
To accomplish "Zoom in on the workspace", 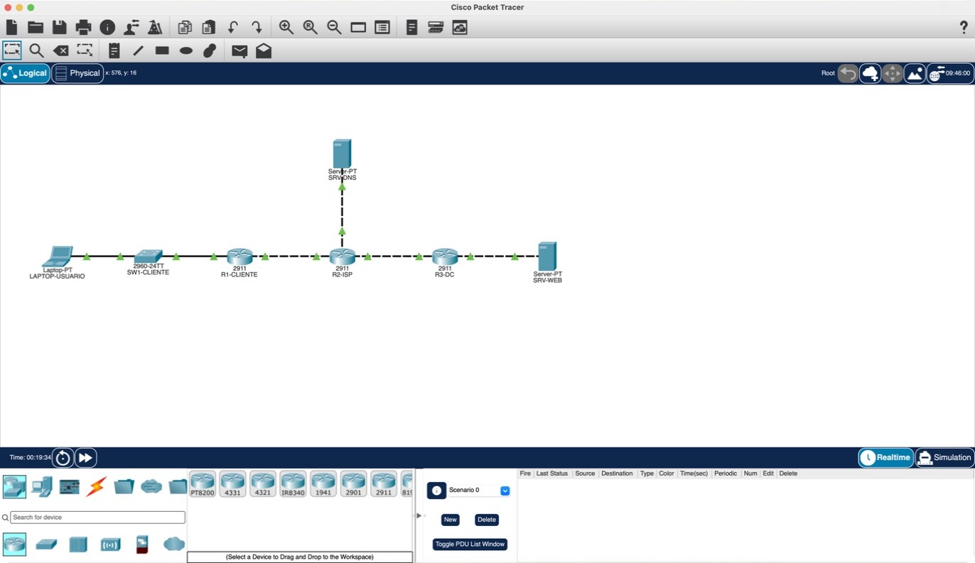I will point(286,28).
